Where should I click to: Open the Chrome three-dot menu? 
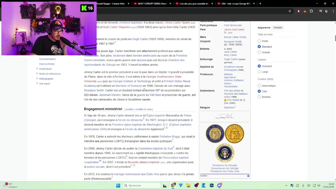point(333,11)
